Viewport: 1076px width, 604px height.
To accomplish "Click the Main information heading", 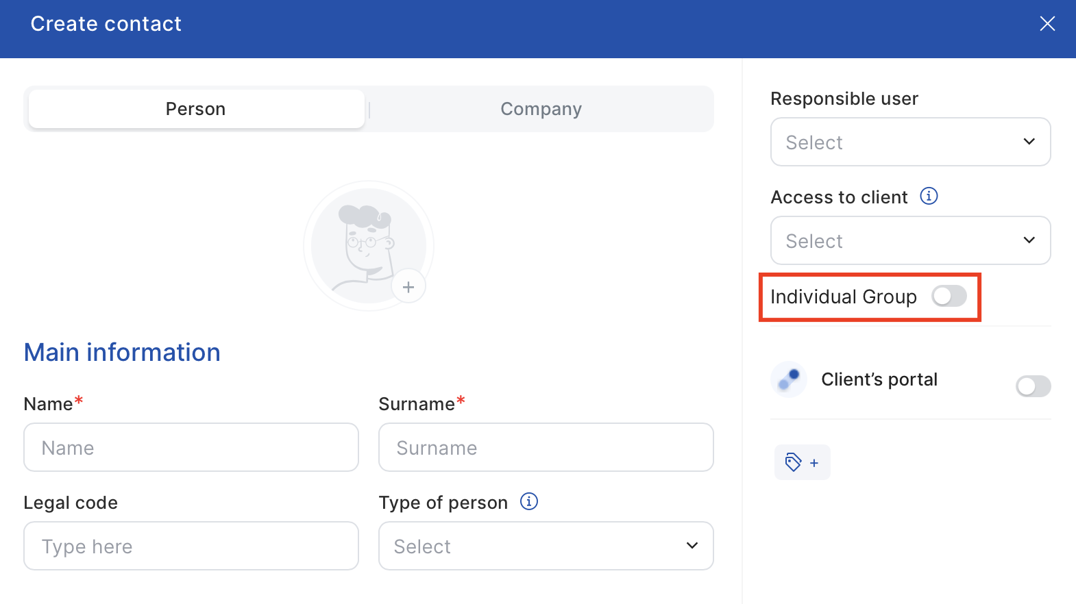I will point(122,352).
